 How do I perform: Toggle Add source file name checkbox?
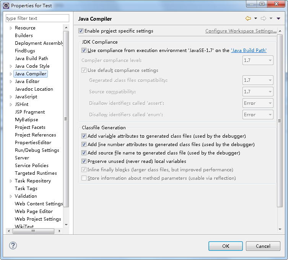click(x=84, y=153)
